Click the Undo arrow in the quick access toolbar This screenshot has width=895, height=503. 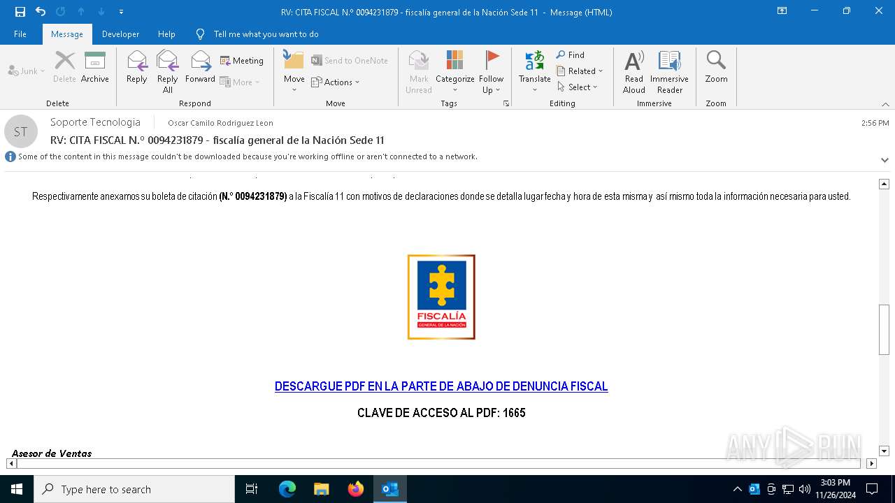coord(41,12)
